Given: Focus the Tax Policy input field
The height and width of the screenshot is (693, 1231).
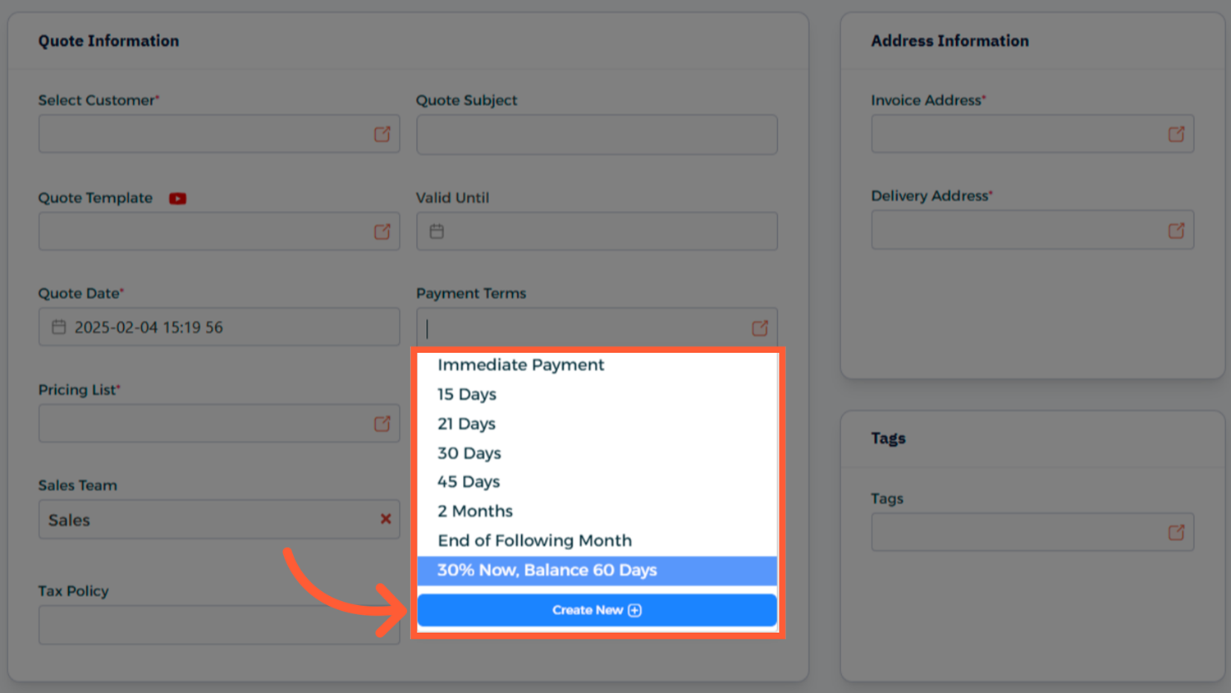Looking at the screenshot, I should tap(218, 625).
